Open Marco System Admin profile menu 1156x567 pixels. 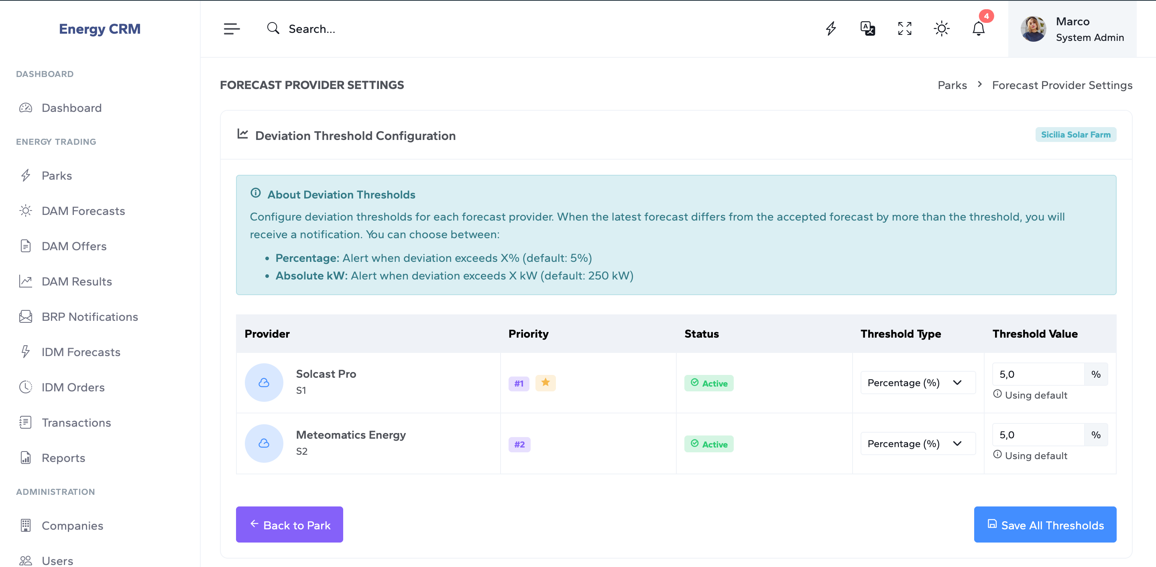[x=1072, y=30]
